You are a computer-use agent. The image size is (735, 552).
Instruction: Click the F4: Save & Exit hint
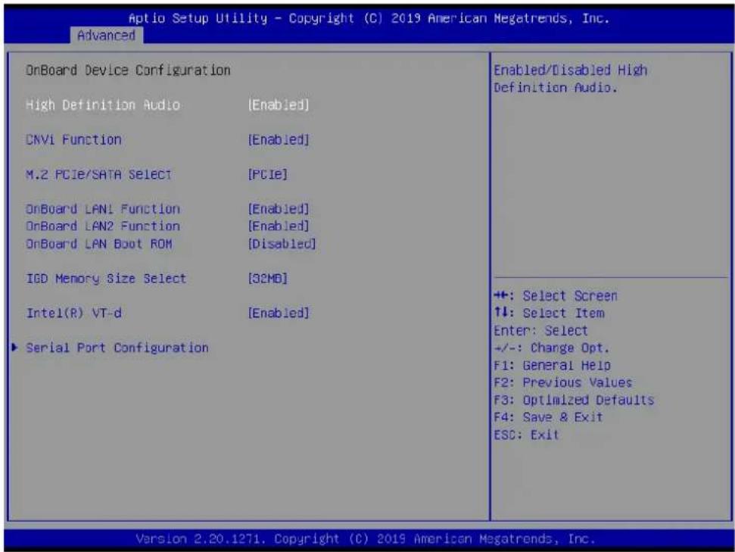click(x=548, y=417)
